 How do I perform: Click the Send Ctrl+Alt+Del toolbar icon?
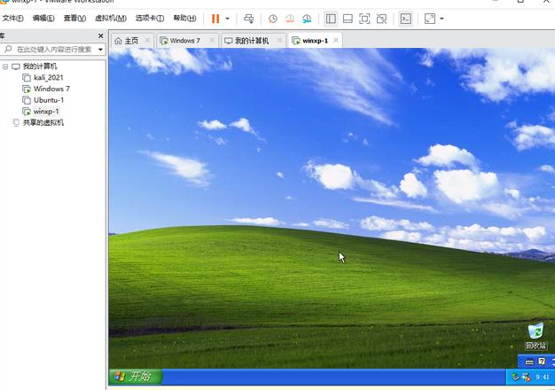[x=249, y=19]
